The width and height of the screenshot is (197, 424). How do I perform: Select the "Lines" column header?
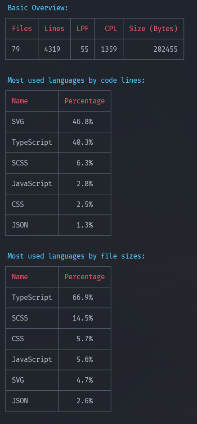[x=54, y=28]
